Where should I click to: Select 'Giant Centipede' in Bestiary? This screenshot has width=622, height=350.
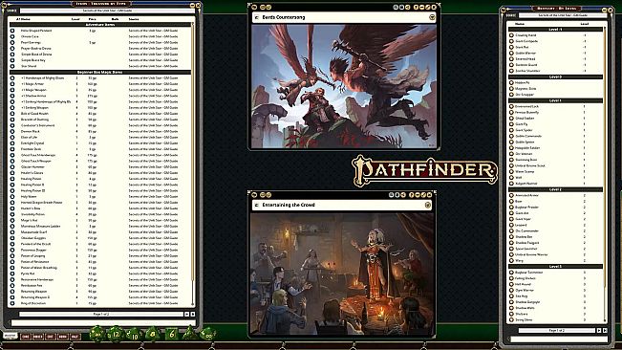[x=555, y=41]
